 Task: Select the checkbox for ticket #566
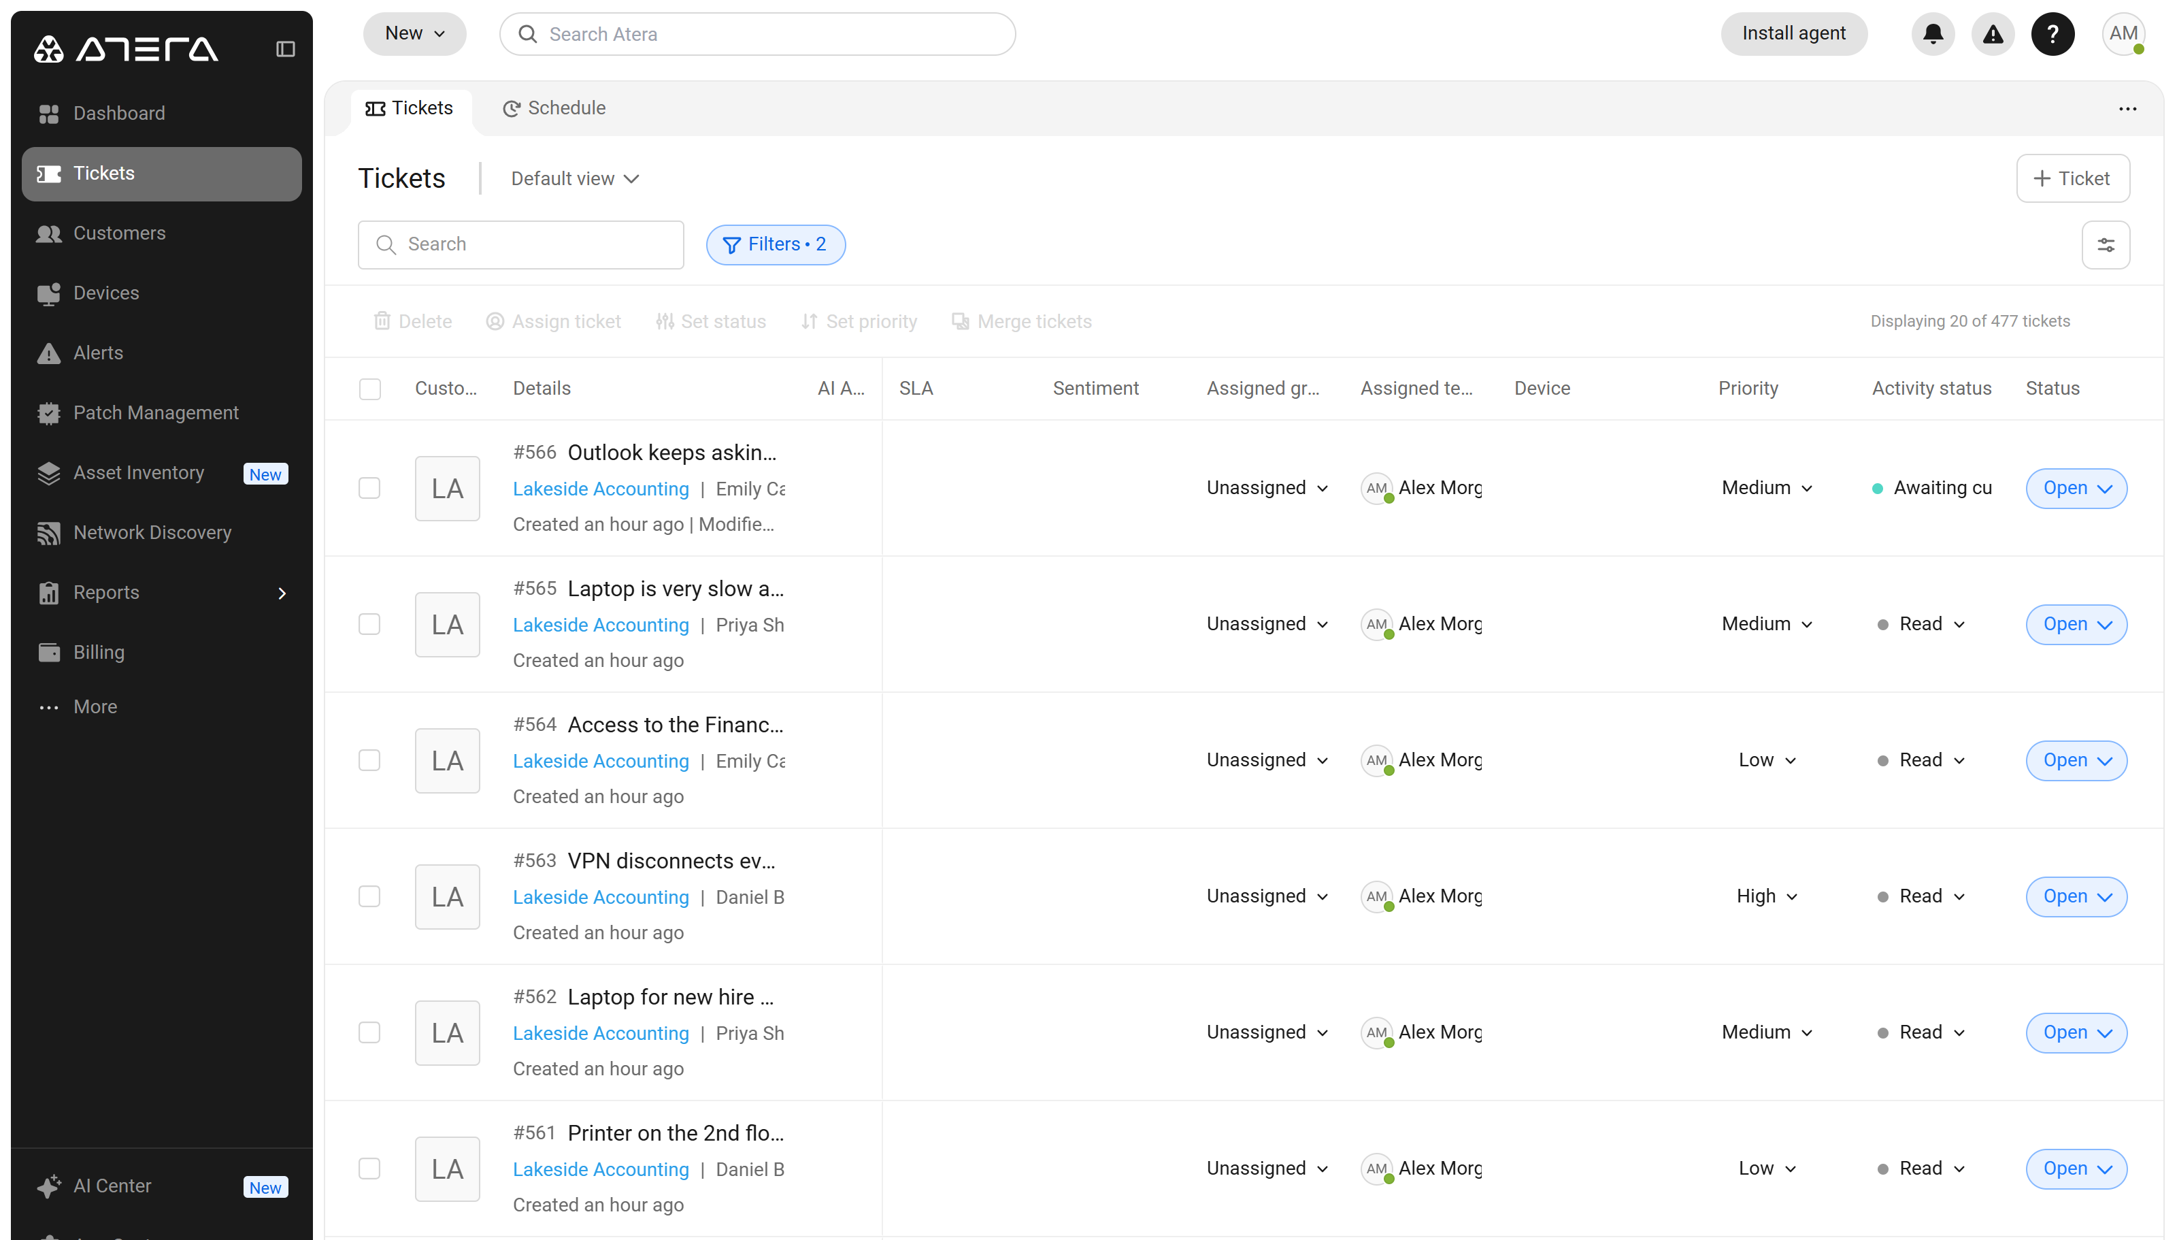pos(369,488)
